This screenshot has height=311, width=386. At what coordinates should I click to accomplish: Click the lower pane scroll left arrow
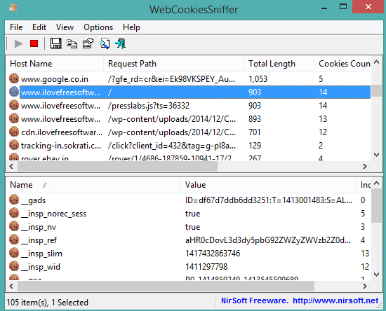point(11,286)
